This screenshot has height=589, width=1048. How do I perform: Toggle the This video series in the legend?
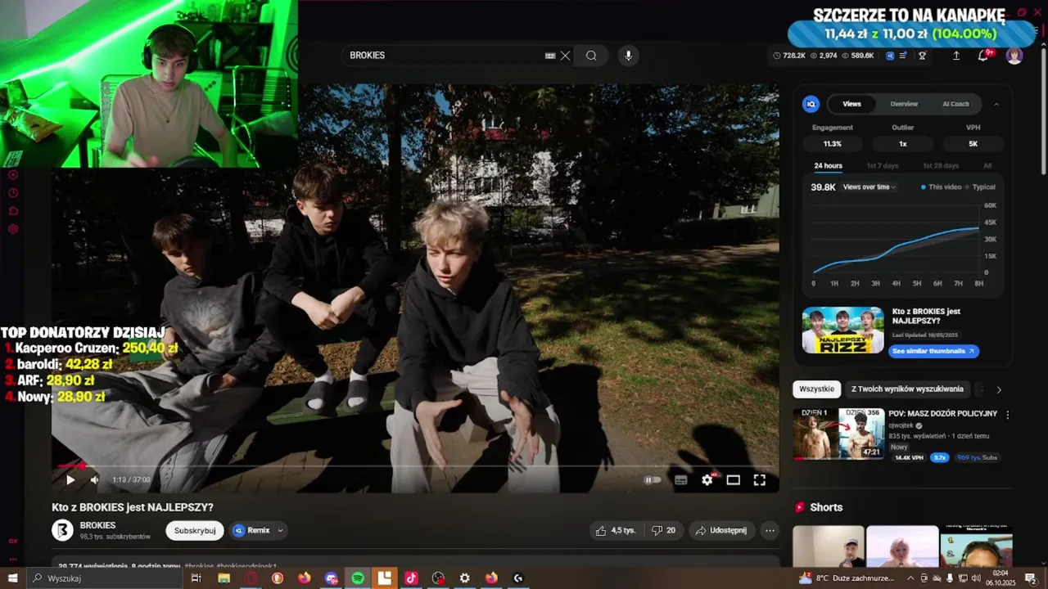tap(941, 187)
